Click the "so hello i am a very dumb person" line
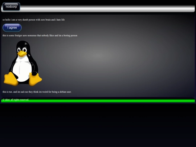The image size is (196, 147). coord(33,20)
